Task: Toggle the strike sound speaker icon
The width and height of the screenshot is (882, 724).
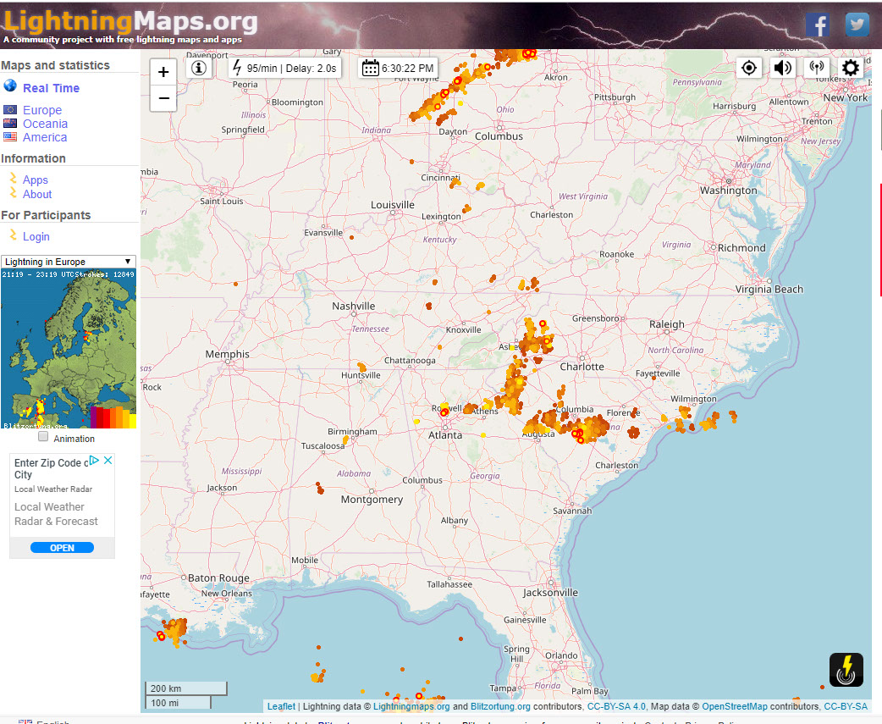Action: click(x=783, y=68)
